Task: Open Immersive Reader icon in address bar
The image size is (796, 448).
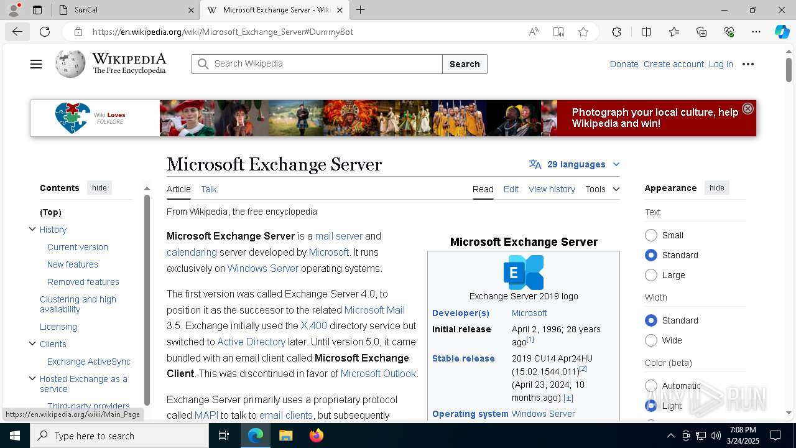Action: tap(558, 32)
